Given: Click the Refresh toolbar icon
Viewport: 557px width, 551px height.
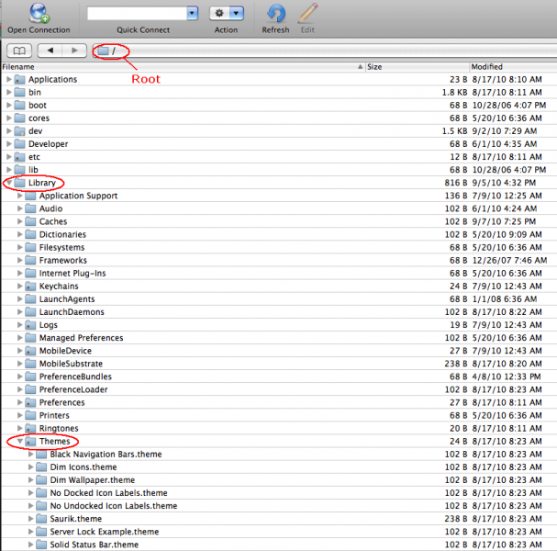Looking at the screenshot, I should click(275, 13).
